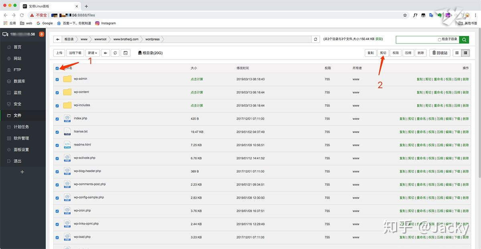This screenshot has width=481, height=249.
Task: Click the wp-content folder icon
Action: coord(67,92)
